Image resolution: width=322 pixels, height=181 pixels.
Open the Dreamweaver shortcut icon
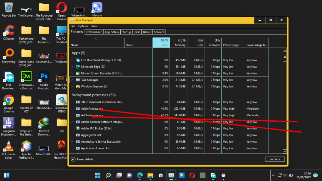pyautogui.click(x=26, y=81)
